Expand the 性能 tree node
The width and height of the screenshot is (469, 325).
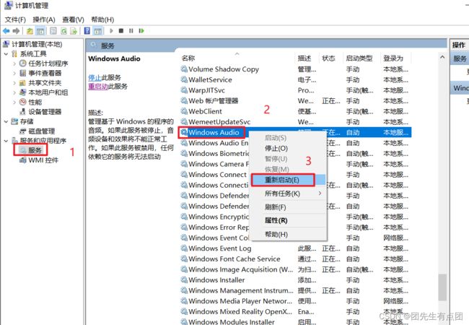(14, 102)
